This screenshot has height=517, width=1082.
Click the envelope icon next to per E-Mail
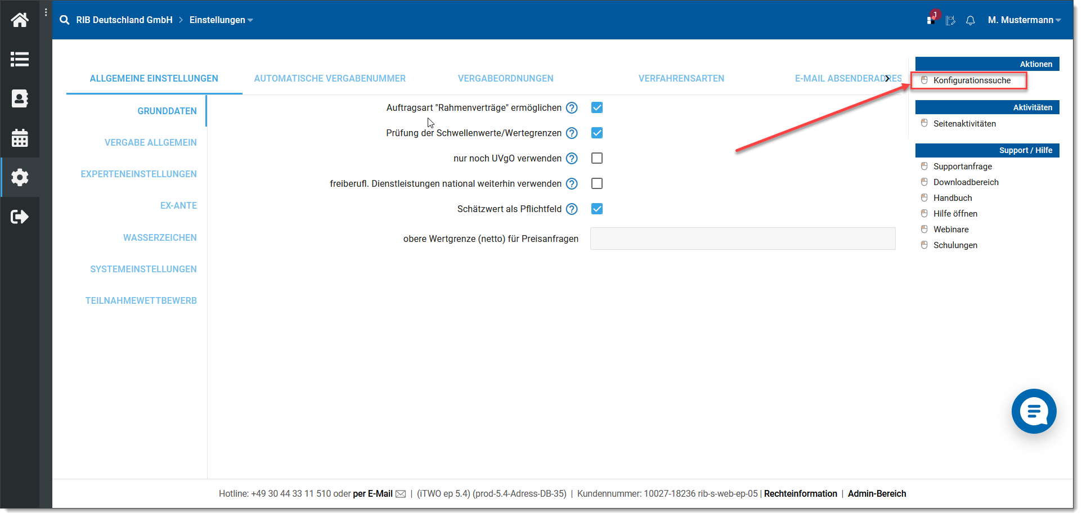click(401, 494)
